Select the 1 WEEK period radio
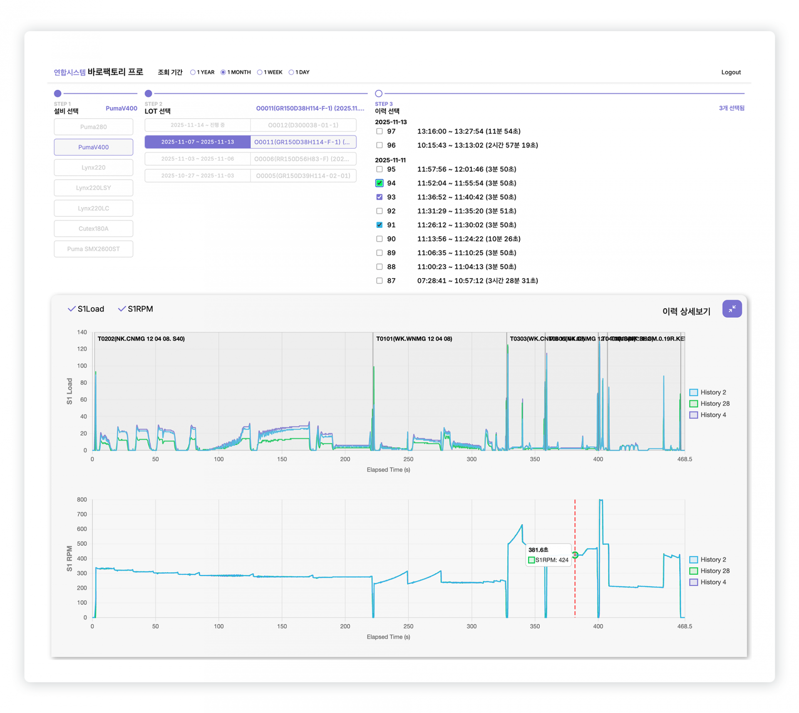Screen dimensions: 799x713 [260, 72]
